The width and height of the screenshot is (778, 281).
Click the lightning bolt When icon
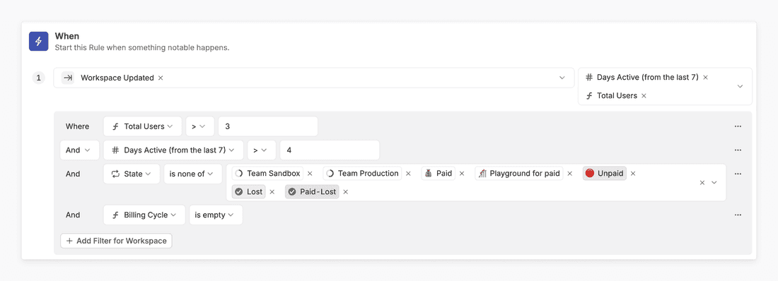38,41
